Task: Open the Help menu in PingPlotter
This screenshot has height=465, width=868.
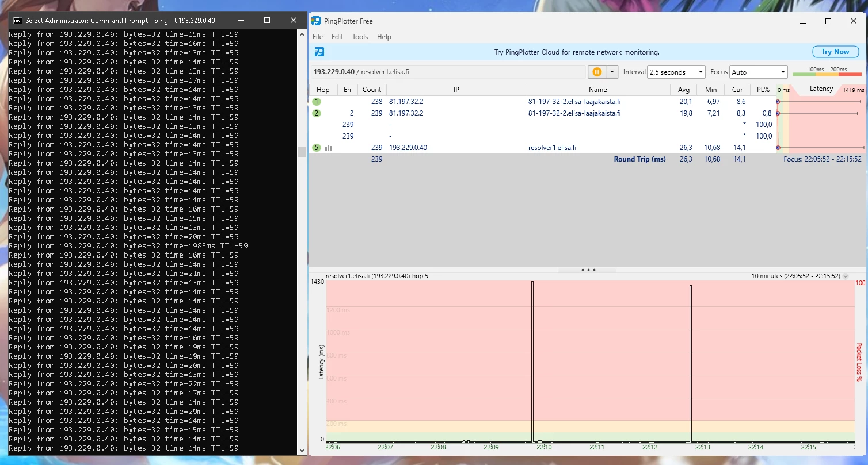Action: click(x=384, y=37)
